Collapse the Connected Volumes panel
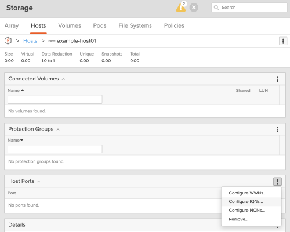The height and width of the screenshot is (232, 290). click(63, 79)
